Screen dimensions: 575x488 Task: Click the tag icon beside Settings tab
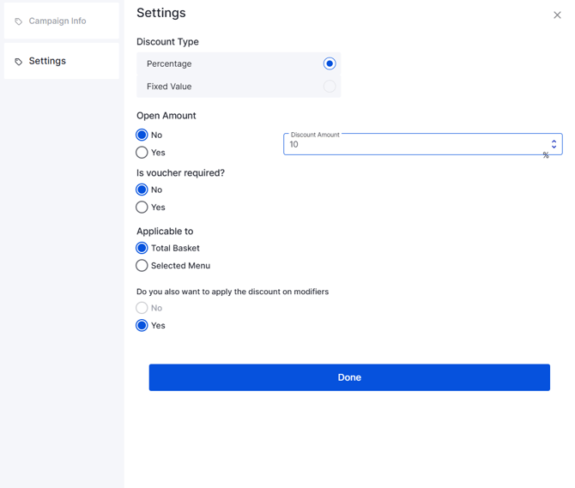pyautogui.click(x=19, y=62)
